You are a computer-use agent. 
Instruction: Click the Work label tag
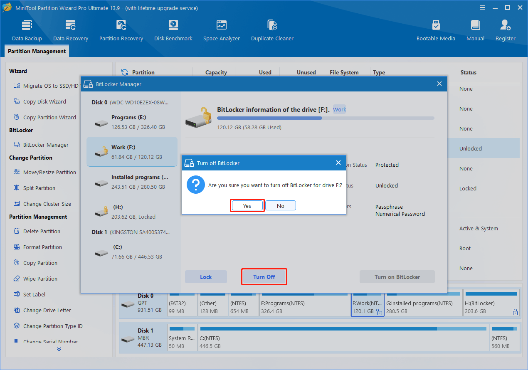point(339,110)
